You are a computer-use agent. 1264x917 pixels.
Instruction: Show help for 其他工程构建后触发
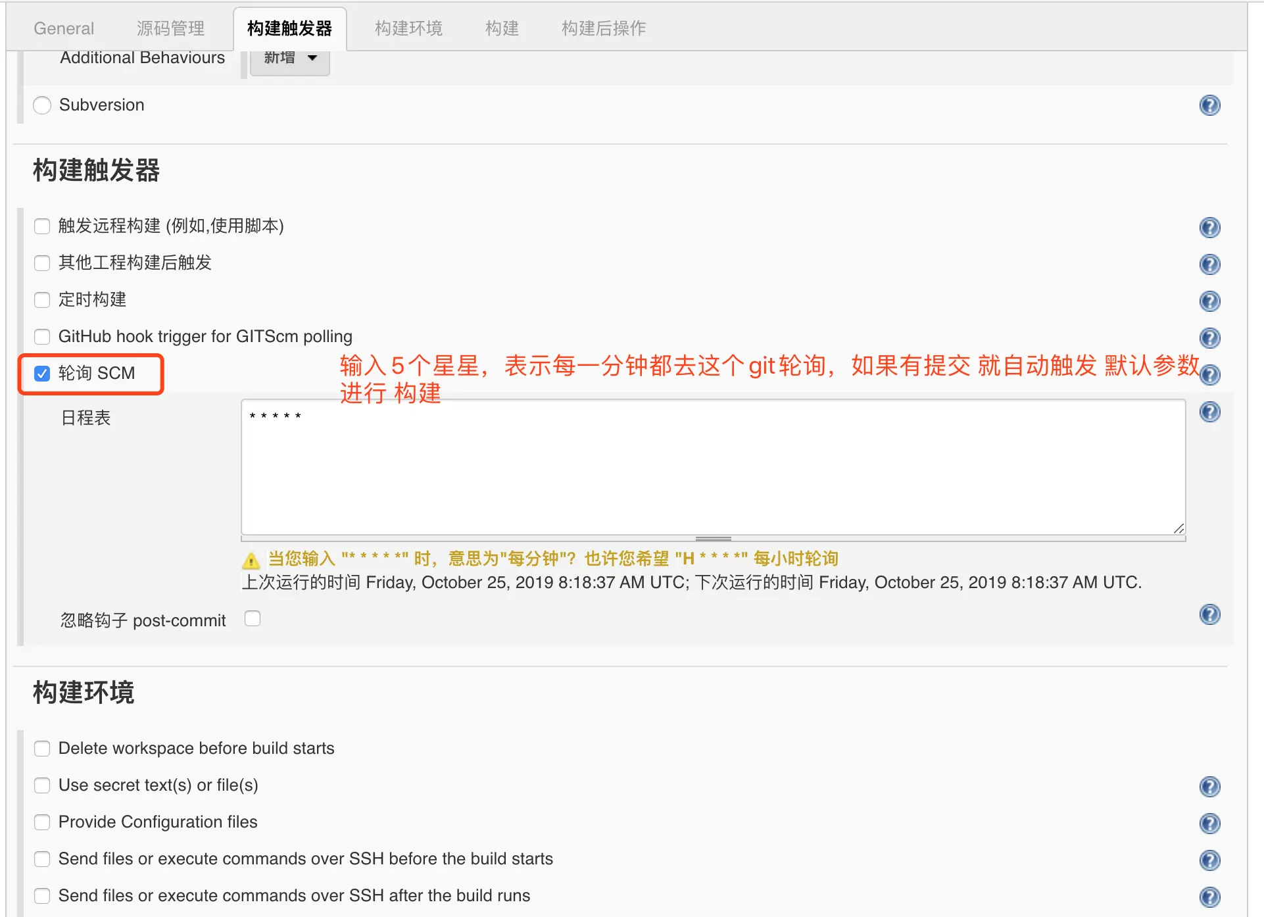pyautogui.click(x=1209, y=264)
